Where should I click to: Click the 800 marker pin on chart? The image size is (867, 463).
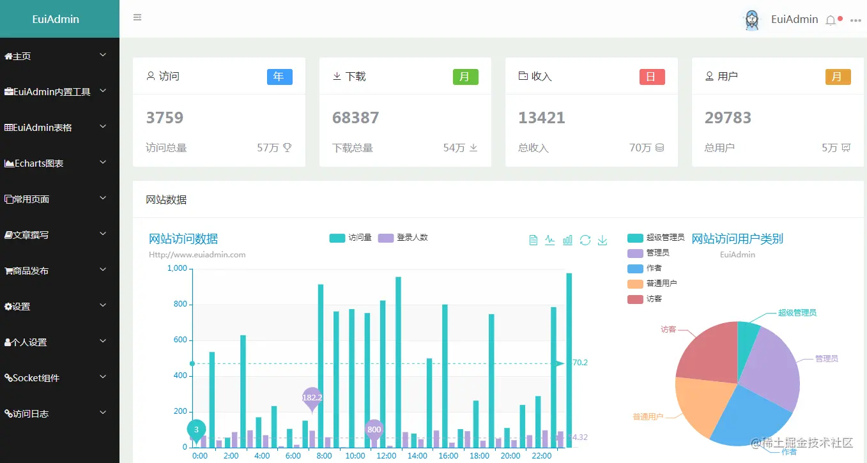point(374,430)
